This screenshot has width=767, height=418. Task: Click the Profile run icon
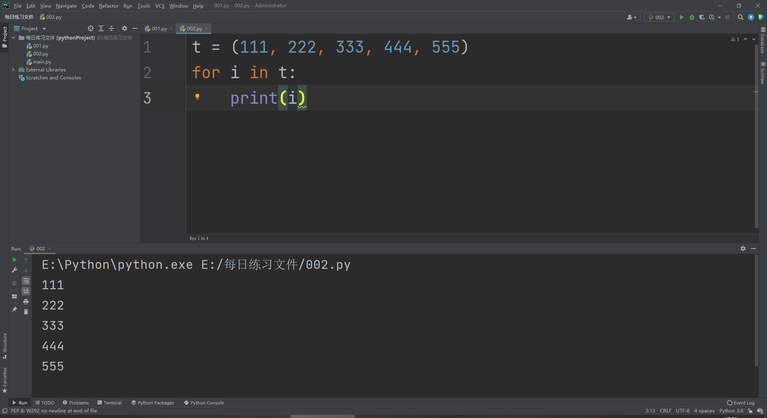click(x=712, y=17)
